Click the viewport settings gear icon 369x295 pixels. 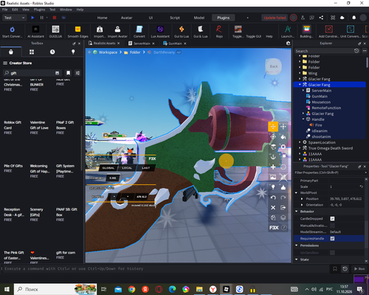click(x=289, y=44)
